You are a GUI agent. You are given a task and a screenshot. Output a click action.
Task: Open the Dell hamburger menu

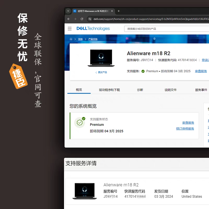coord(69,29)
